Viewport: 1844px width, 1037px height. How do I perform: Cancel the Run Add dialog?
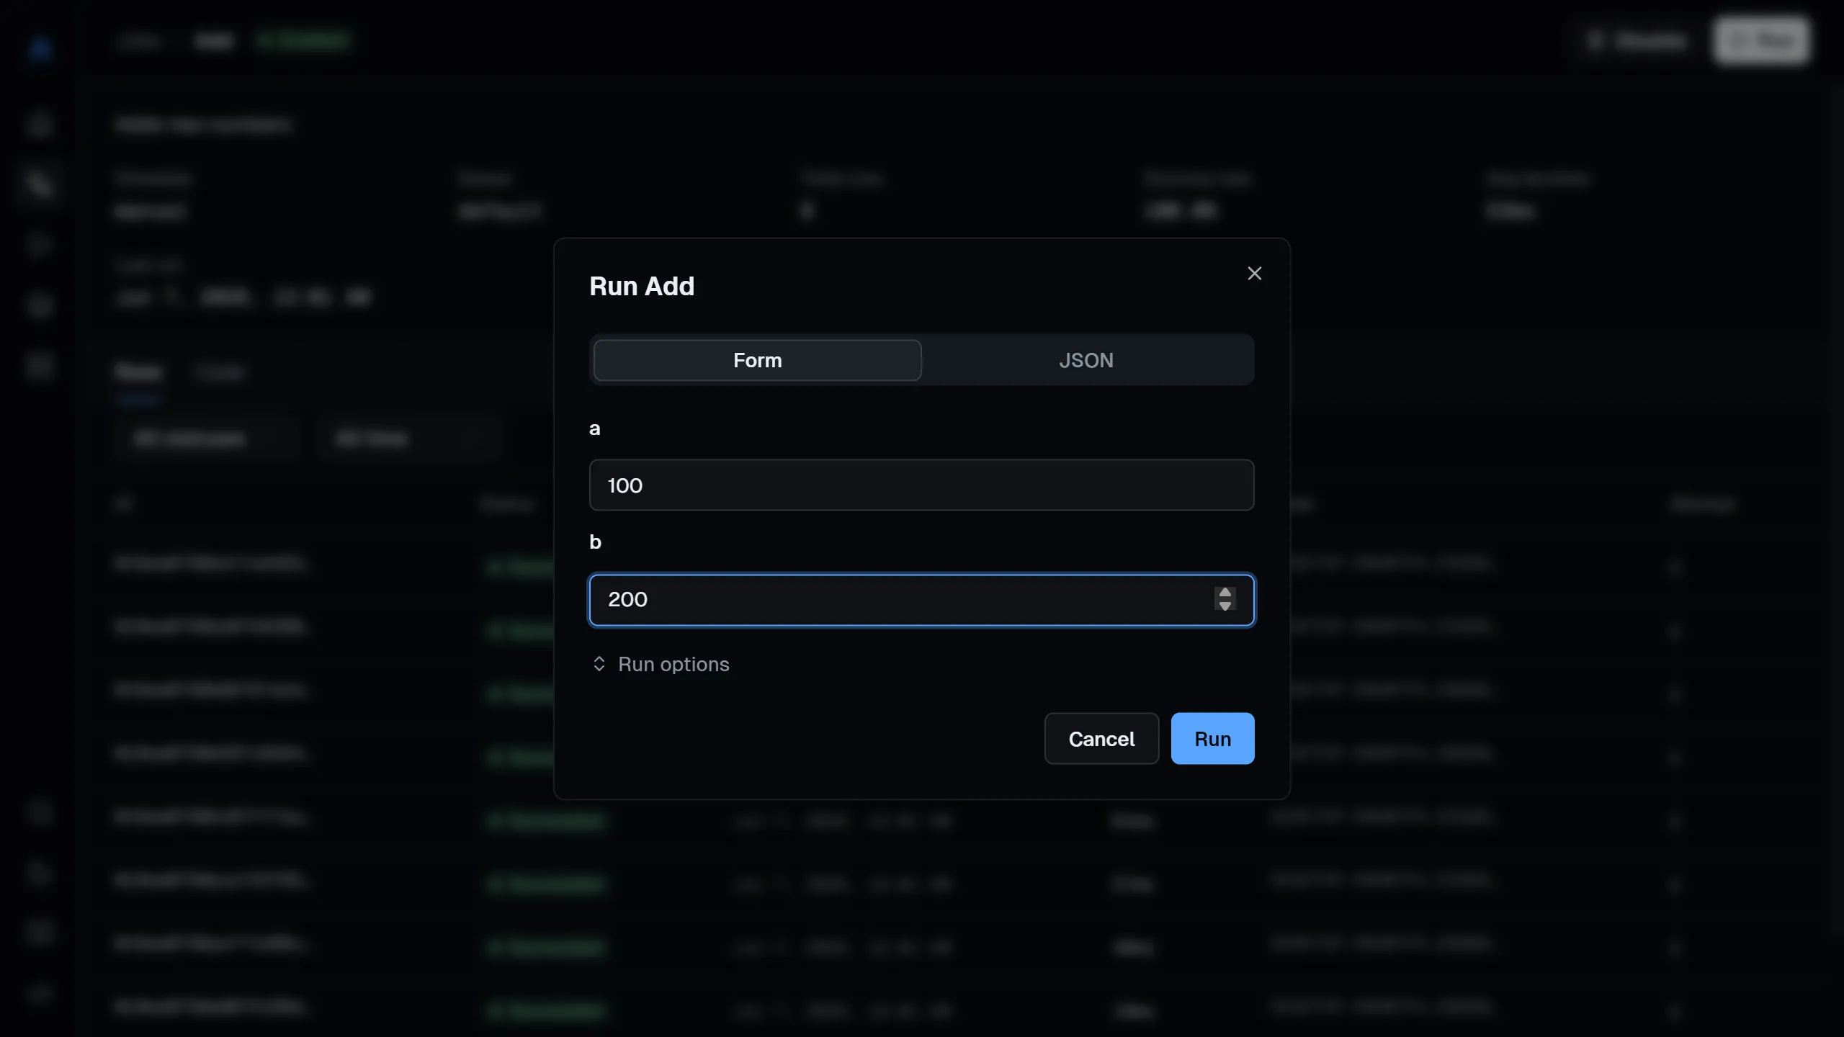click(1101, 739)
